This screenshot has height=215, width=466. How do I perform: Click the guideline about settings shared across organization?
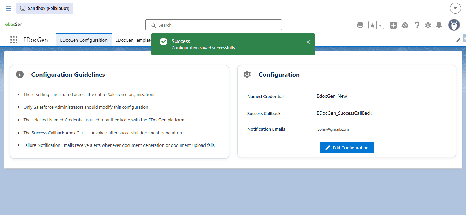89,94
